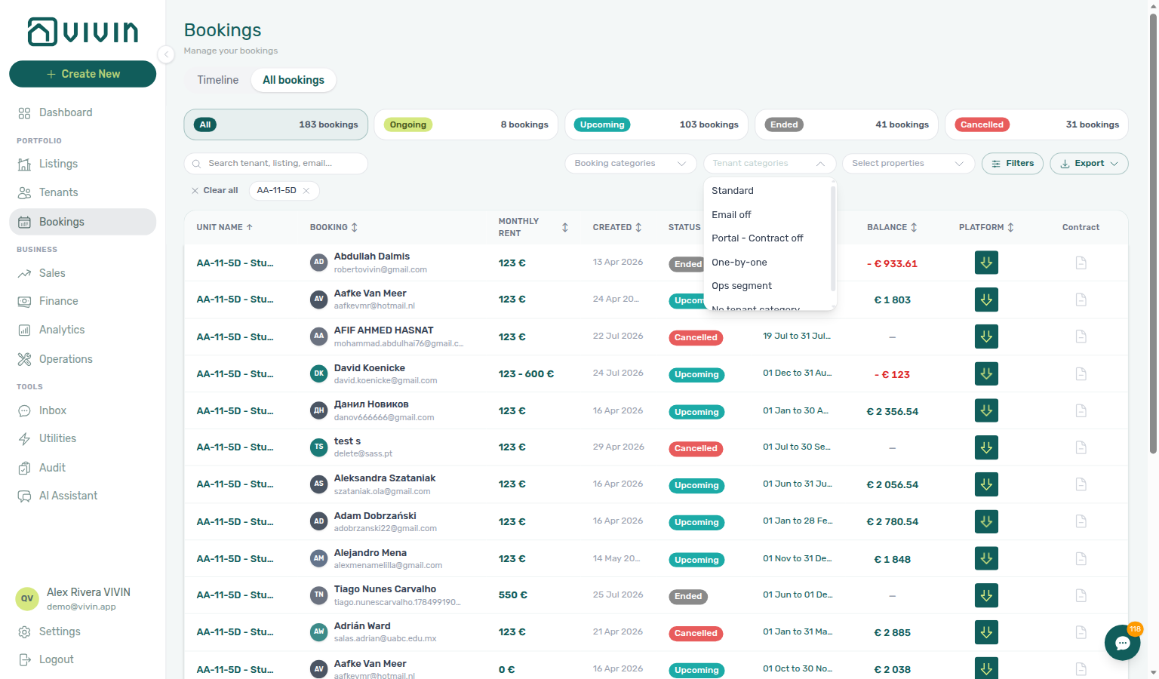Open contract icon for test s booking

(x=1081, y=447)
